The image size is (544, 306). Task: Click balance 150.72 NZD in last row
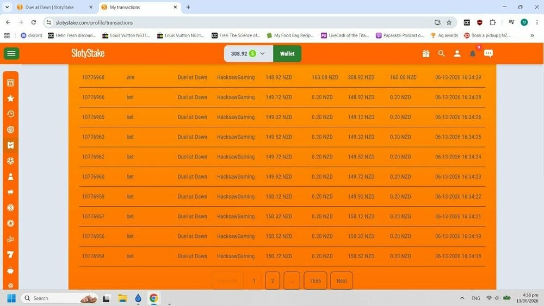[279, 256]
